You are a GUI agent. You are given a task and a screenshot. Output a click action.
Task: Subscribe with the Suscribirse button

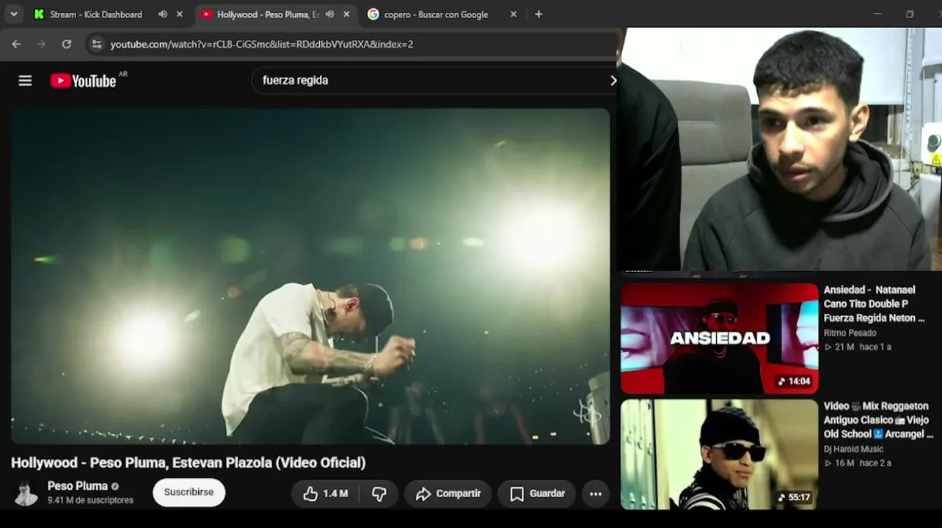tap(189, 492)
